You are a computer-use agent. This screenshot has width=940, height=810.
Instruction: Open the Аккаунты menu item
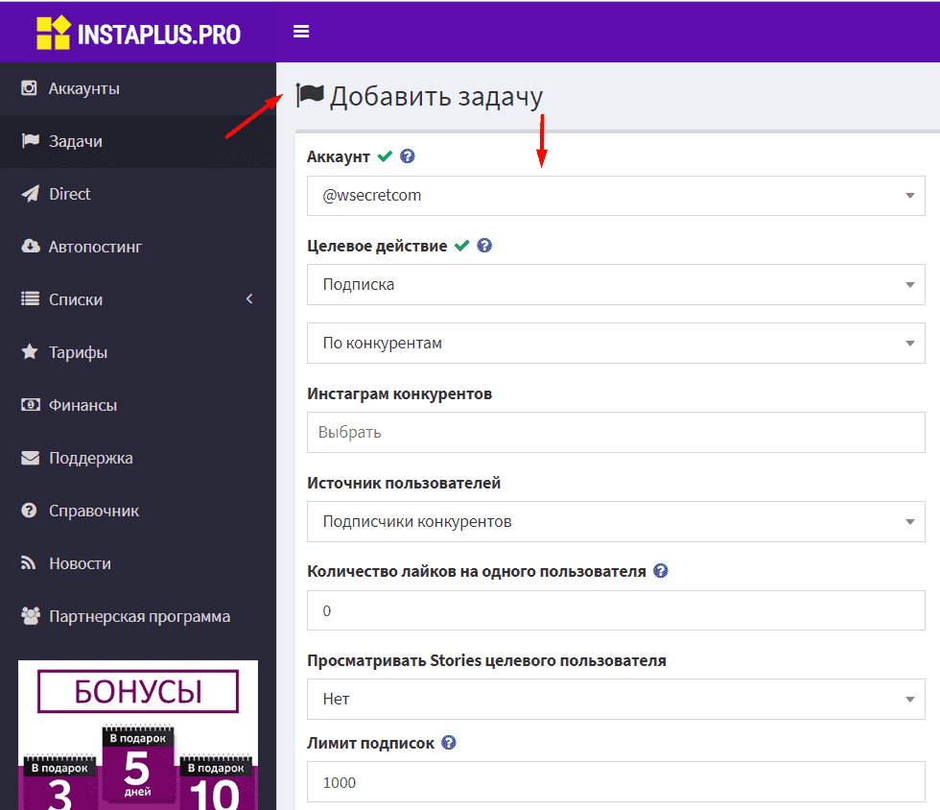coord(138,88)
